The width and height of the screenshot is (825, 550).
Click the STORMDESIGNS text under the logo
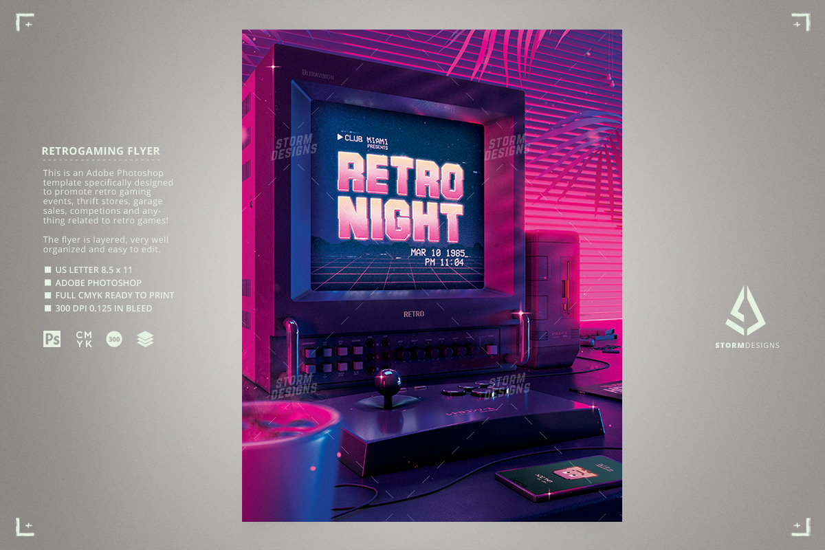point(747,345)
